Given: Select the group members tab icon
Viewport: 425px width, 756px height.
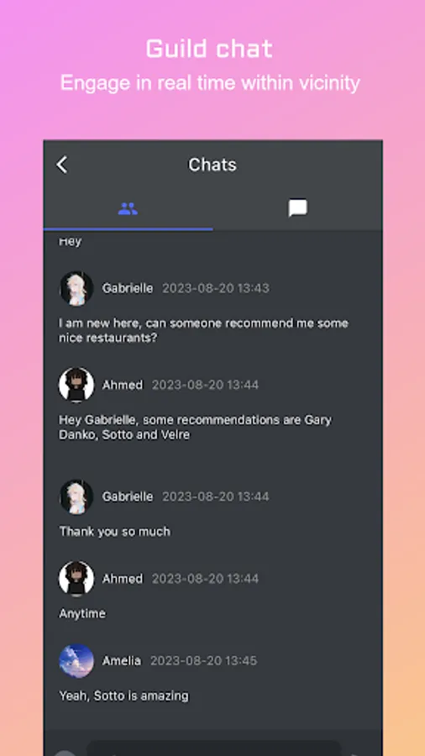Looking at the screenshot, I should click(x=128, y=209).
